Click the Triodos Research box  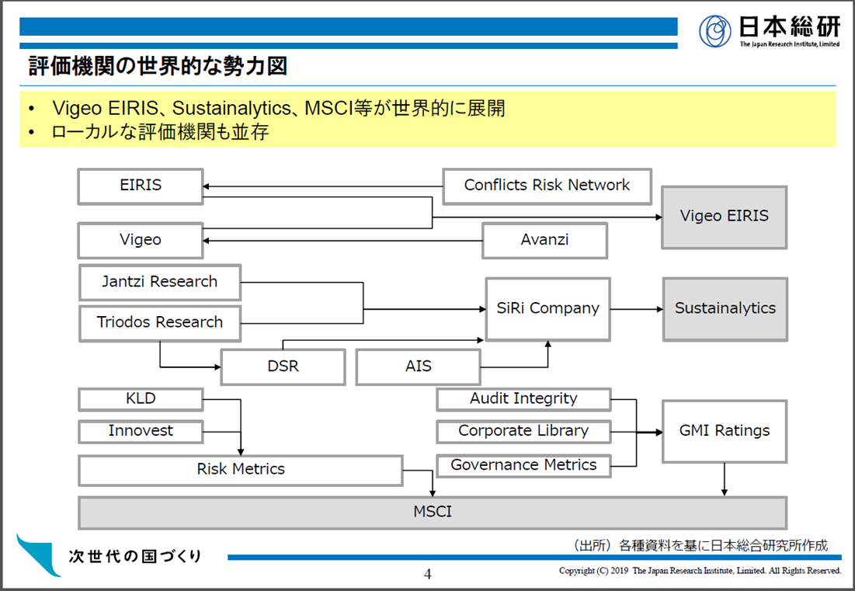click(x=160, y=322)
